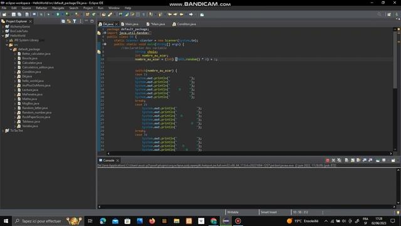Viewport: 401px width, 226px height.
Task: Click the Remove Launch console icon
Action: tap(333, 161)
